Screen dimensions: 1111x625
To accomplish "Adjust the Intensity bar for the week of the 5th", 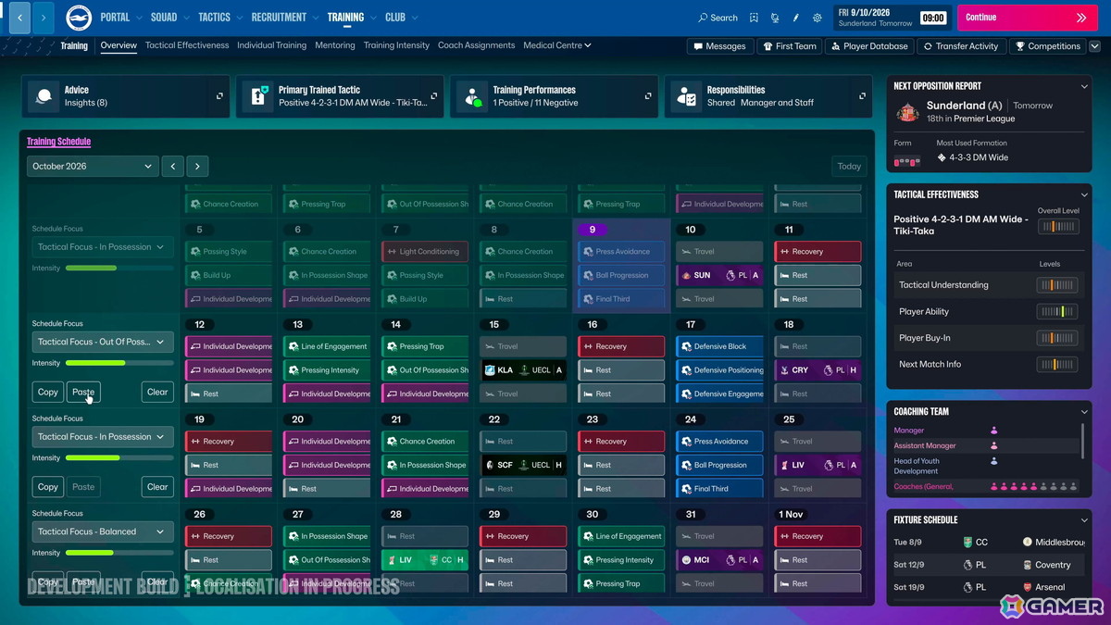I will [119, 269].
